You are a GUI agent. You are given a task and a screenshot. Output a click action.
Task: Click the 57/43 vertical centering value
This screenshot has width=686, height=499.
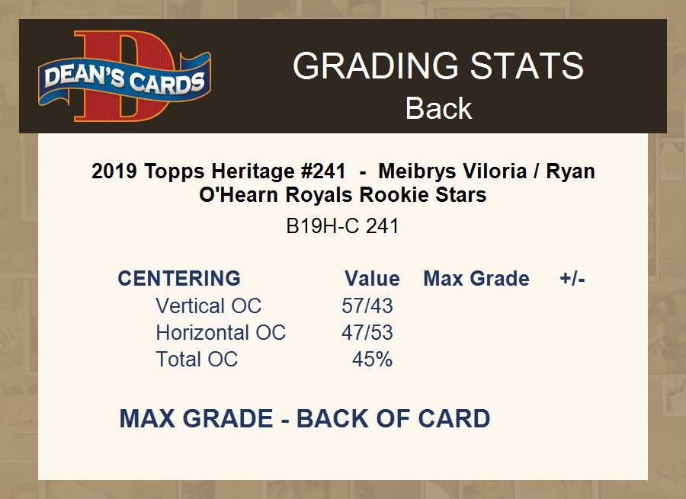pos(367,305)
